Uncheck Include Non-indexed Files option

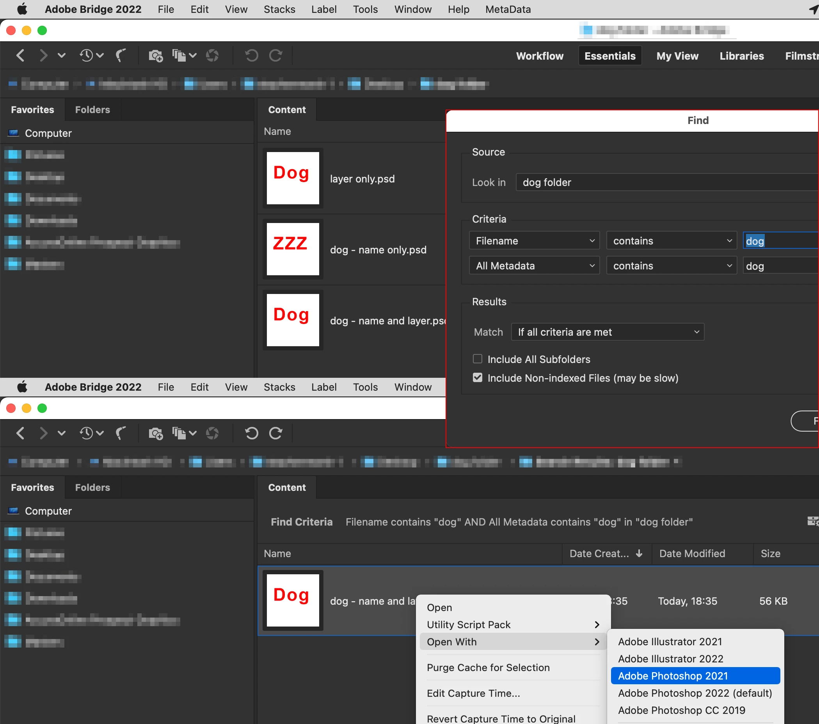pos(477,378)
